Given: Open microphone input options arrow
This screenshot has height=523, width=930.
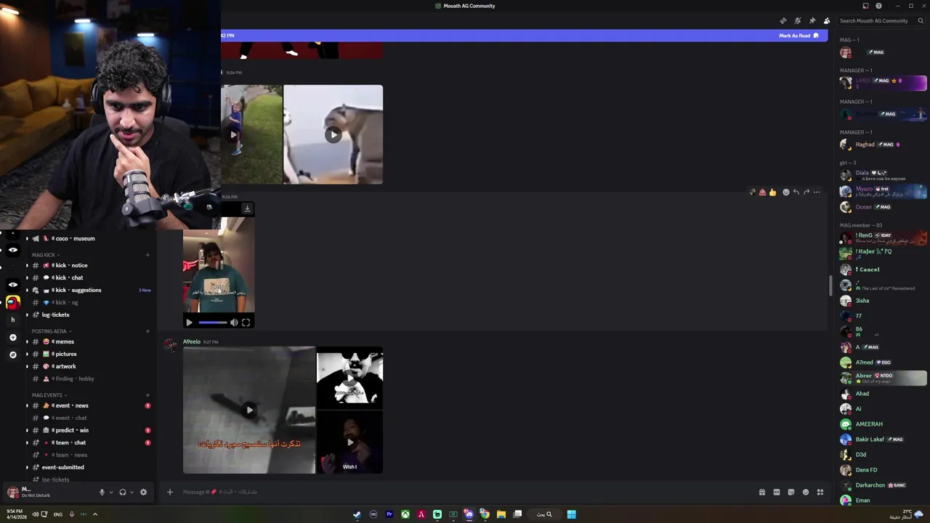Looking at the screenshot, I should pyautogui.click(x=110, y=492).
